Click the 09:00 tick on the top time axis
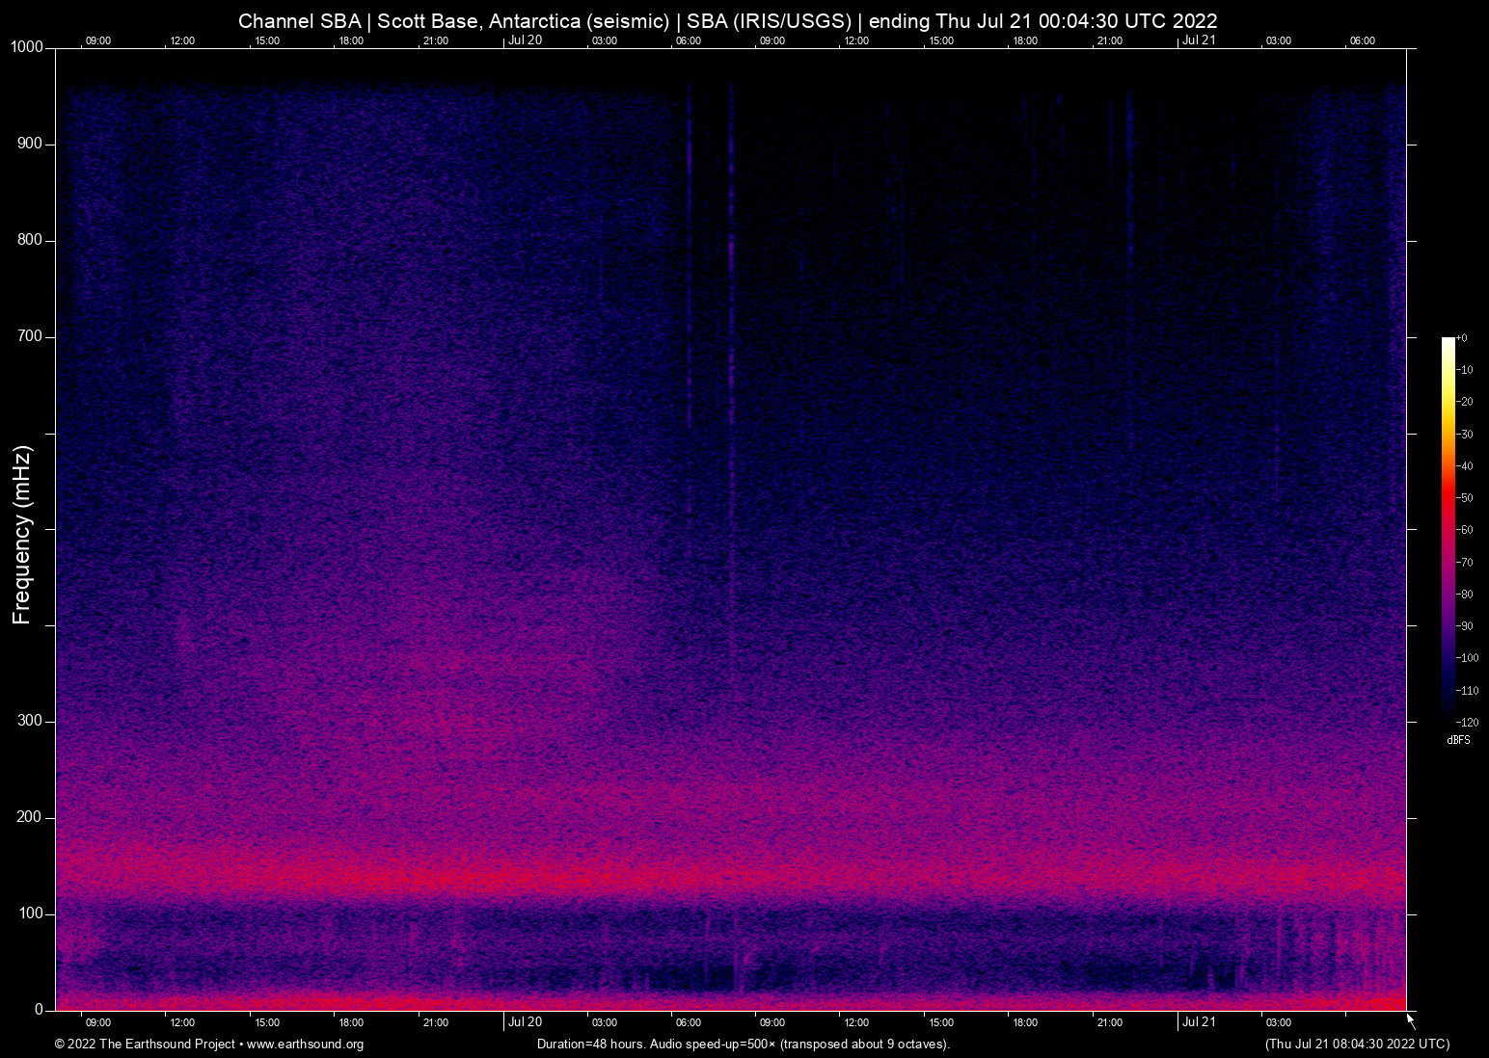Image resolution: width=1489 pixels, height=1058 pixels. [x=99, y=40]
